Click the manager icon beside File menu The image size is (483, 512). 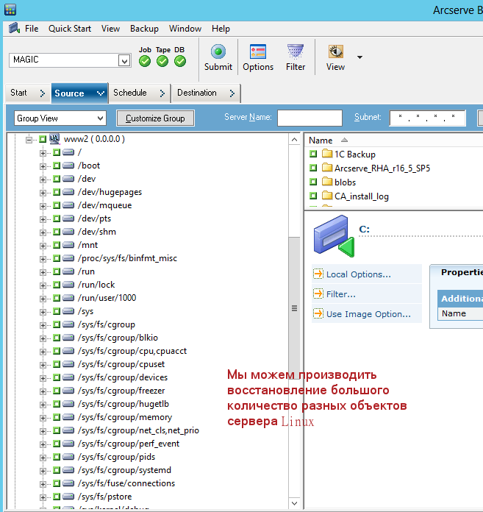tap(15, 28)
